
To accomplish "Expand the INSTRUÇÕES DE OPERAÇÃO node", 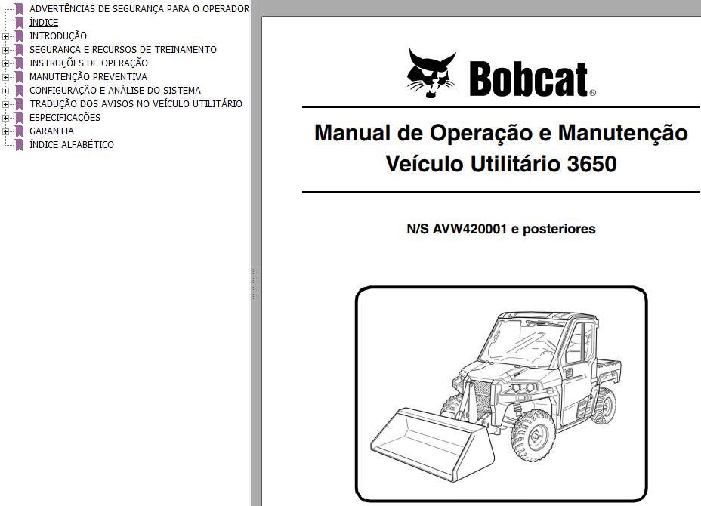I will [x=5, y=63].
